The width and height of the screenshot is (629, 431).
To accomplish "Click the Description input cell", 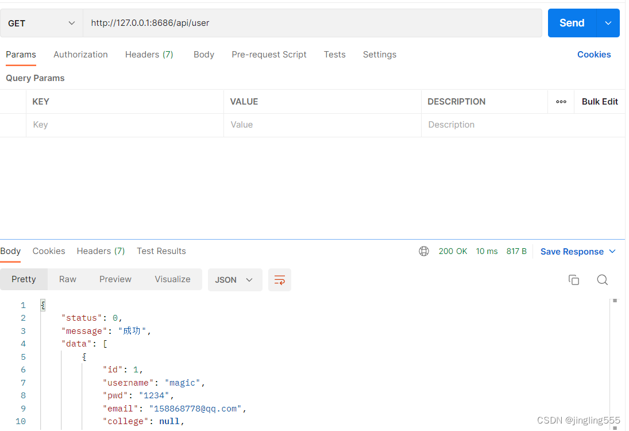I will [523, 125].
